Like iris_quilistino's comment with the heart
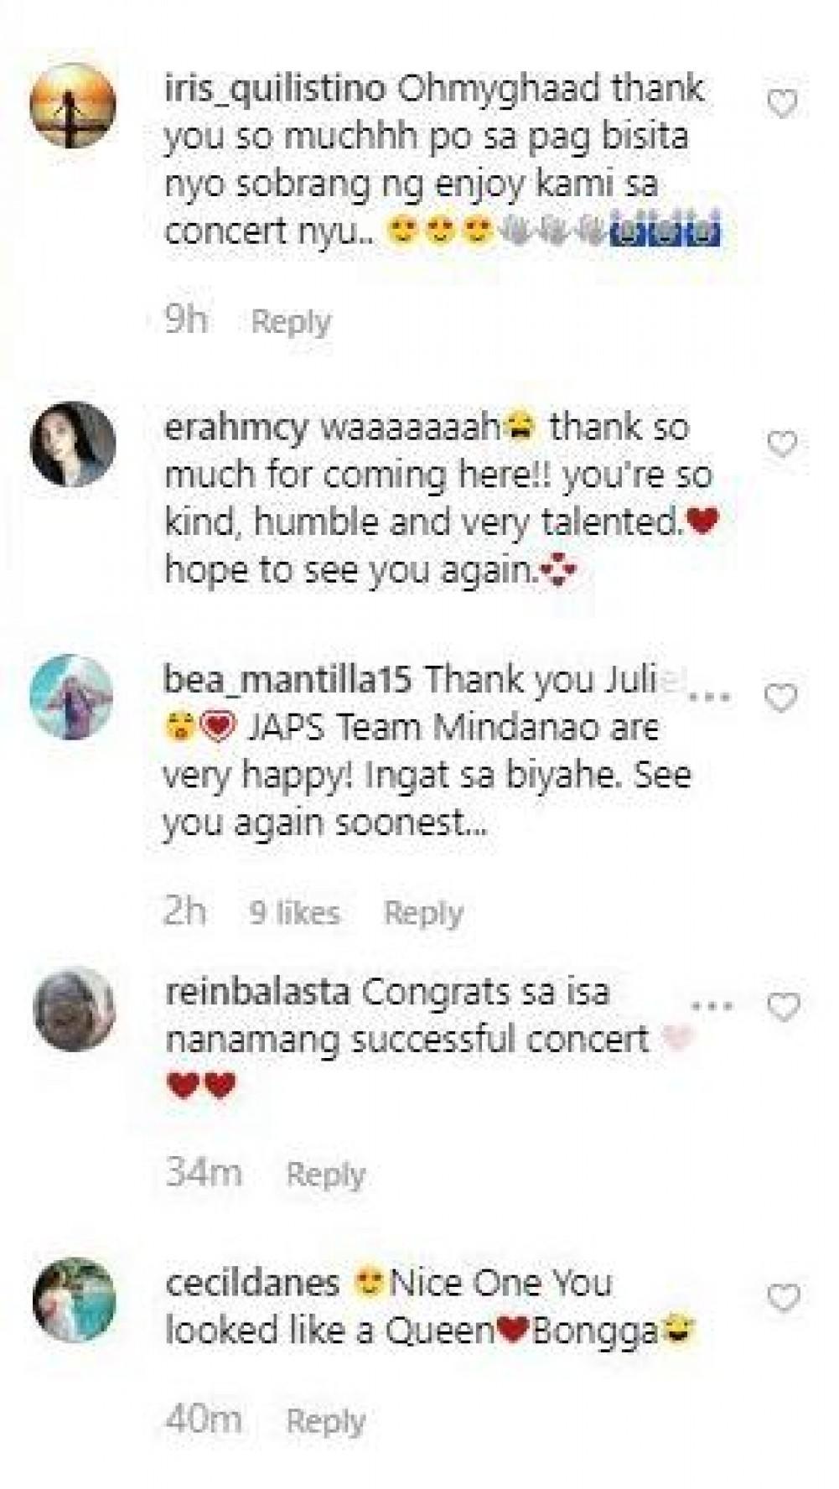The image size is (839, 1489). click(782, 104)
